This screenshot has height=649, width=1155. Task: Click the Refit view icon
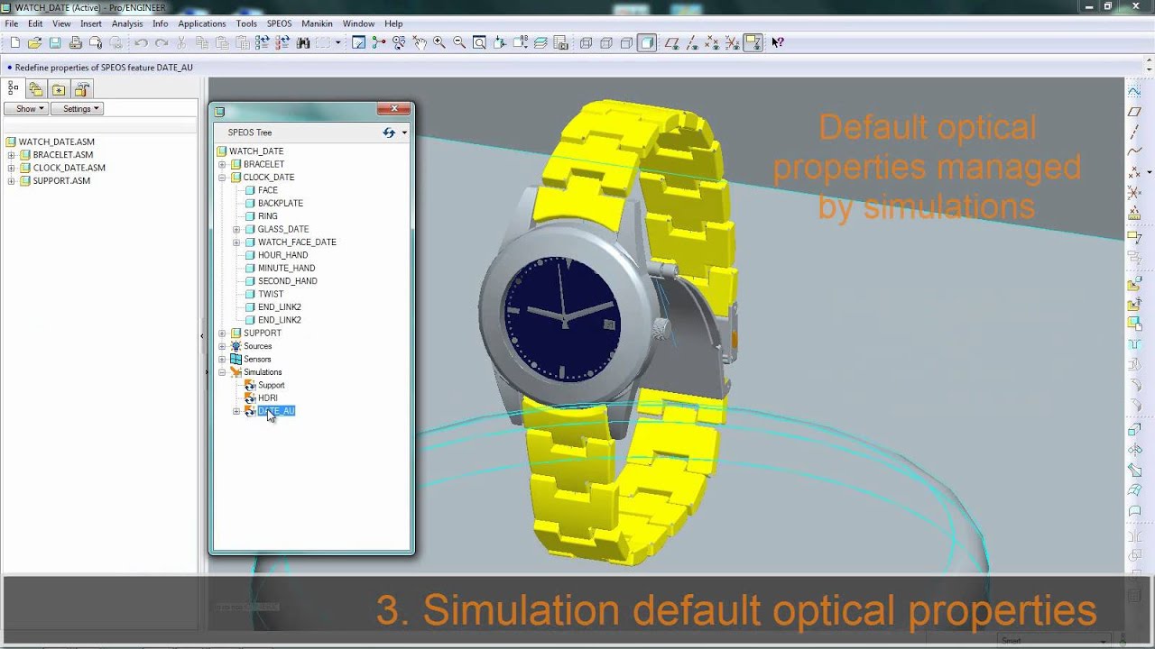tap(479, 42)
